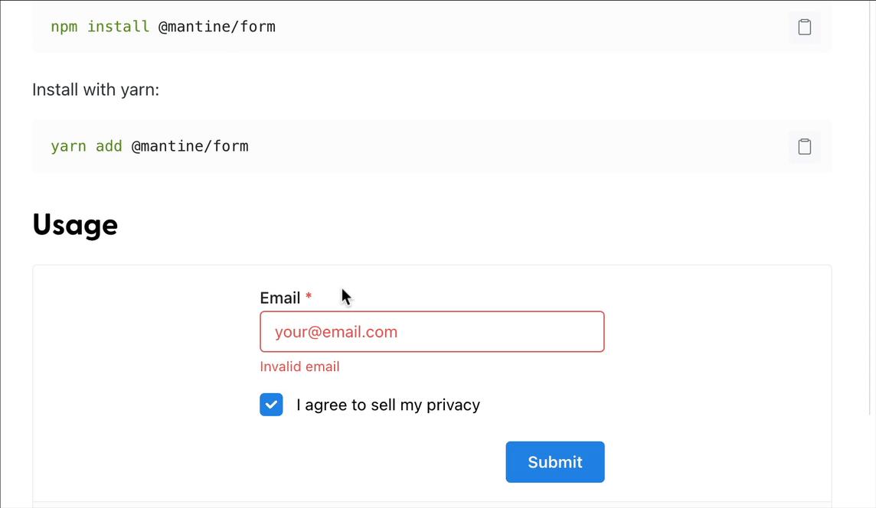Click the green 'npm' keyword in code
Screen dimensions: 876x508
[x=64, y=27]
